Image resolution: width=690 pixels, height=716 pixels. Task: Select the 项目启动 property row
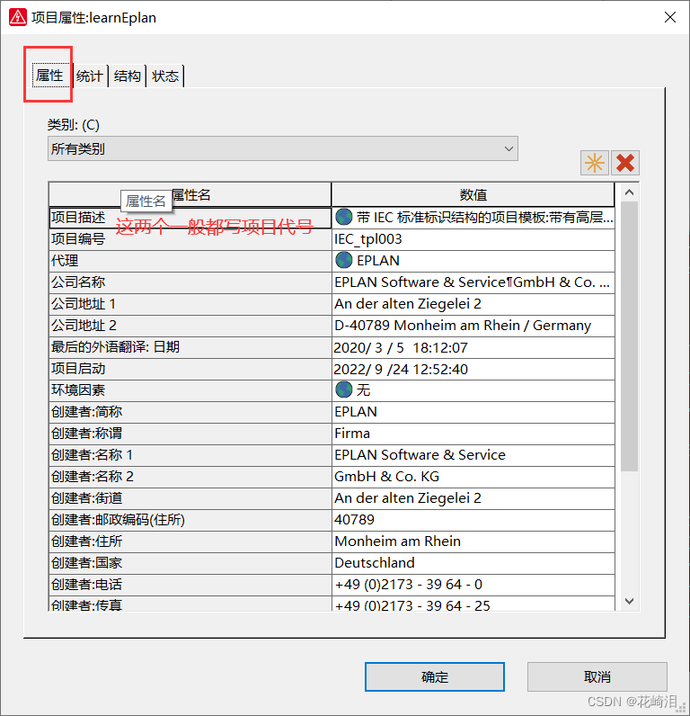click(x=190, y=369)
